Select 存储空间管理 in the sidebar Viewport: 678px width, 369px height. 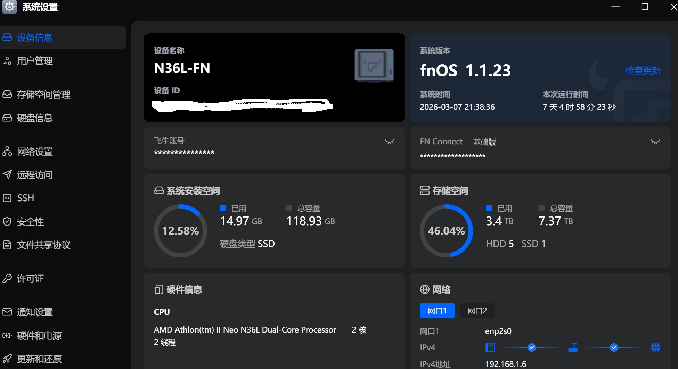pos(43,95)
